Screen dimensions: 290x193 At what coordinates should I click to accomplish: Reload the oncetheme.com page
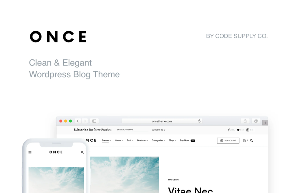coord(199,121)
